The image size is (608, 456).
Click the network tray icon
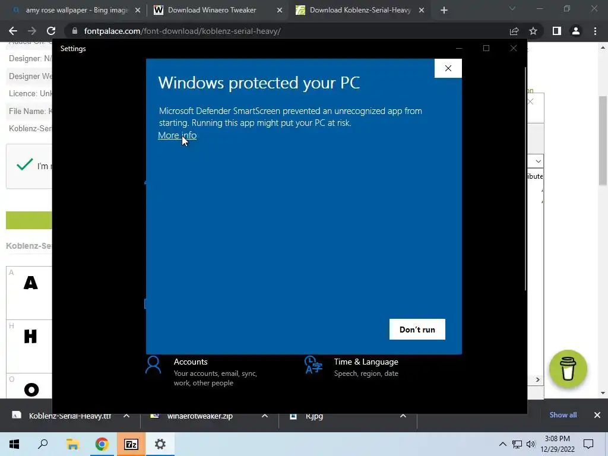517,444
